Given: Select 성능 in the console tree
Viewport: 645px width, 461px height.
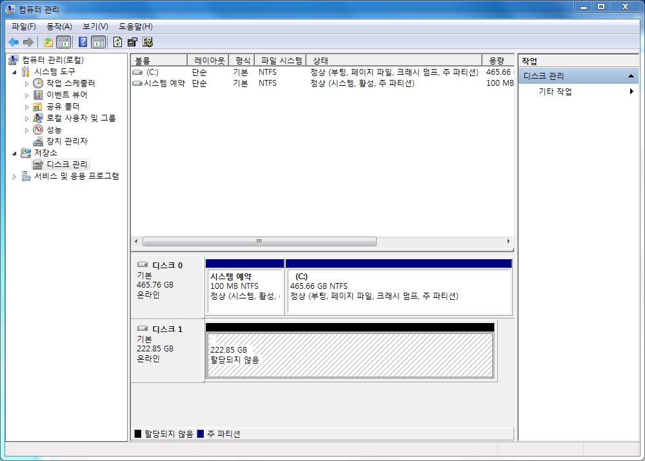Looking at the screenshot, I should [54, 130].
